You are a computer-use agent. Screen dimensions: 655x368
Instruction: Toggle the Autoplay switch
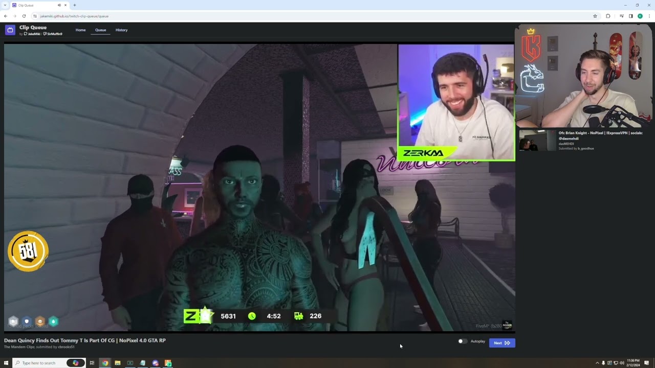[x=462, y=341]
